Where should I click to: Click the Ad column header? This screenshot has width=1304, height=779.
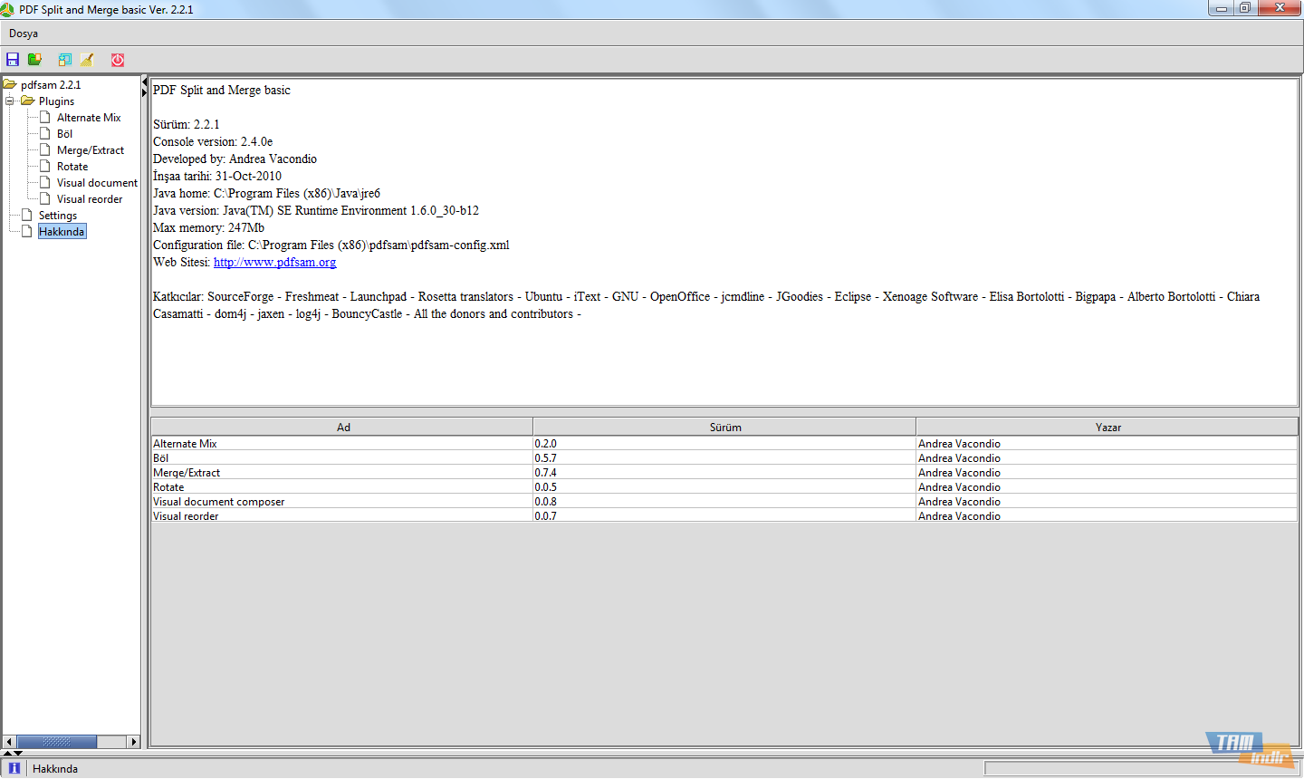[x=342, y=427]
